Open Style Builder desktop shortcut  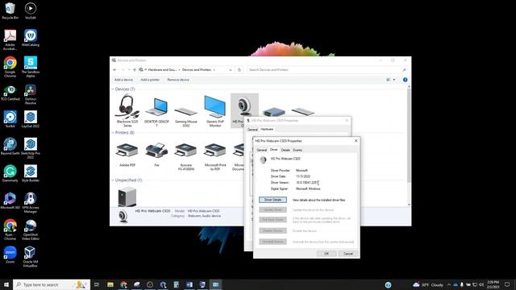(x=31, y=173)
